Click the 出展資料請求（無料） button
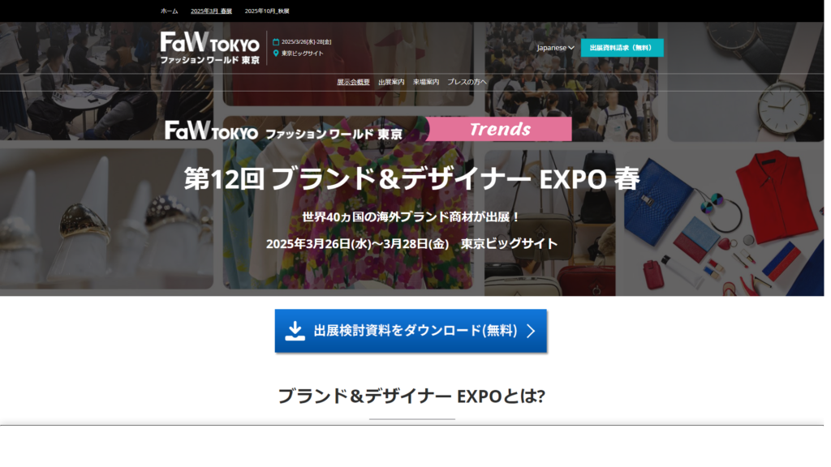 (x=622, y=48)
